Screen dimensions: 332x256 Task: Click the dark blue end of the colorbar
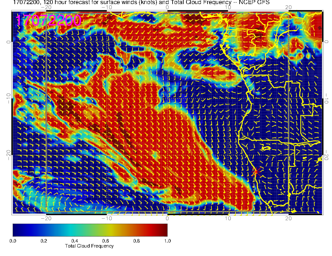pos(15,230)
